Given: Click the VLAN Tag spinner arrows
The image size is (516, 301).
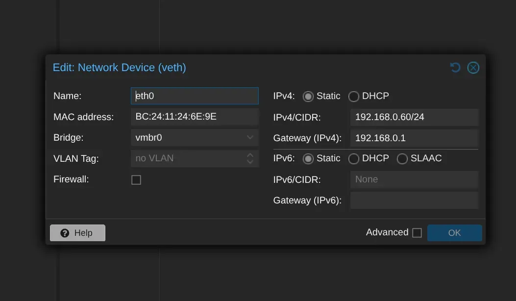Looking at the screenshot, I should point(250,158).
